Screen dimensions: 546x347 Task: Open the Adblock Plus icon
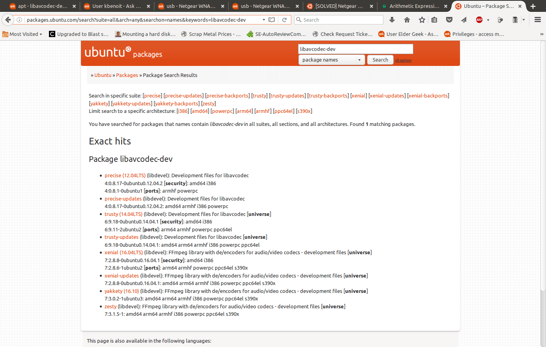click(479, 20)
